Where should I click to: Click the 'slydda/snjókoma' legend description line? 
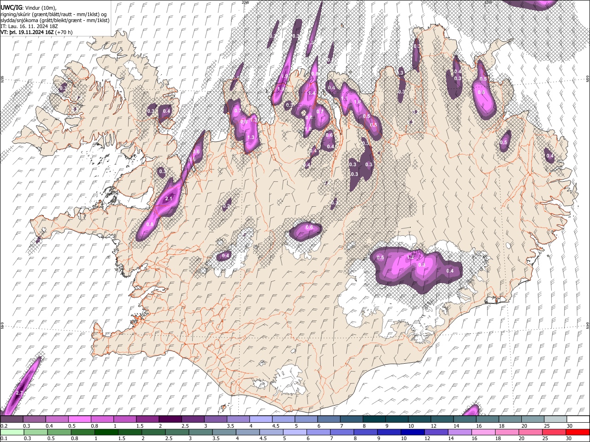pos(55,21)
